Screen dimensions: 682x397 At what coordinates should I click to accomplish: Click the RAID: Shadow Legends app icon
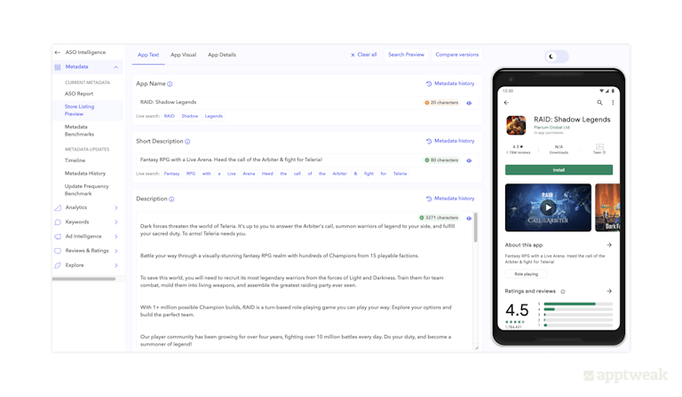click(x=515, y=125)
